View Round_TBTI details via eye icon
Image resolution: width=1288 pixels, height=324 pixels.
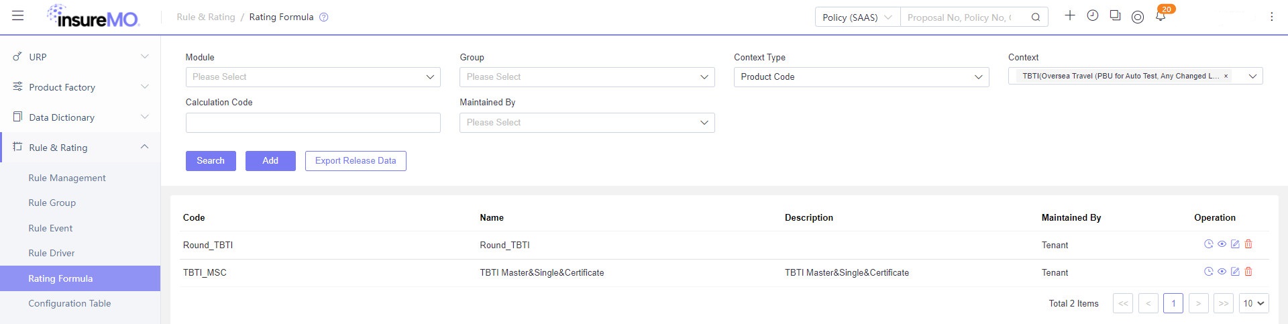click(x=1222, y=244)
